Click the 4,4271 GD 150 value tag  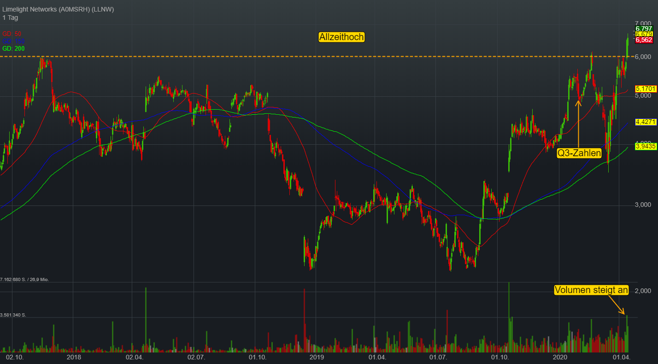[x=645, y=122]
